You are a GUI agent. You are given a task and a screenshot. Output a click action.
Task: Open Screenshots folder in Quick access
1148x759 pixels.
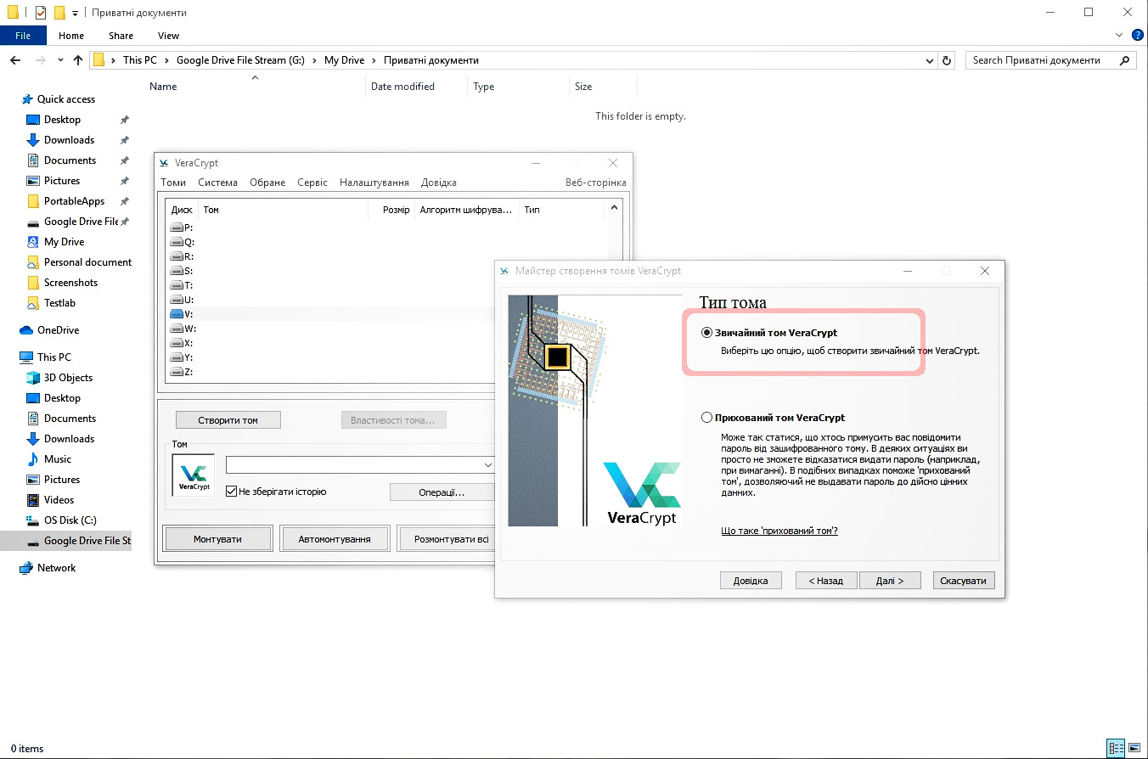pos(70,283)
